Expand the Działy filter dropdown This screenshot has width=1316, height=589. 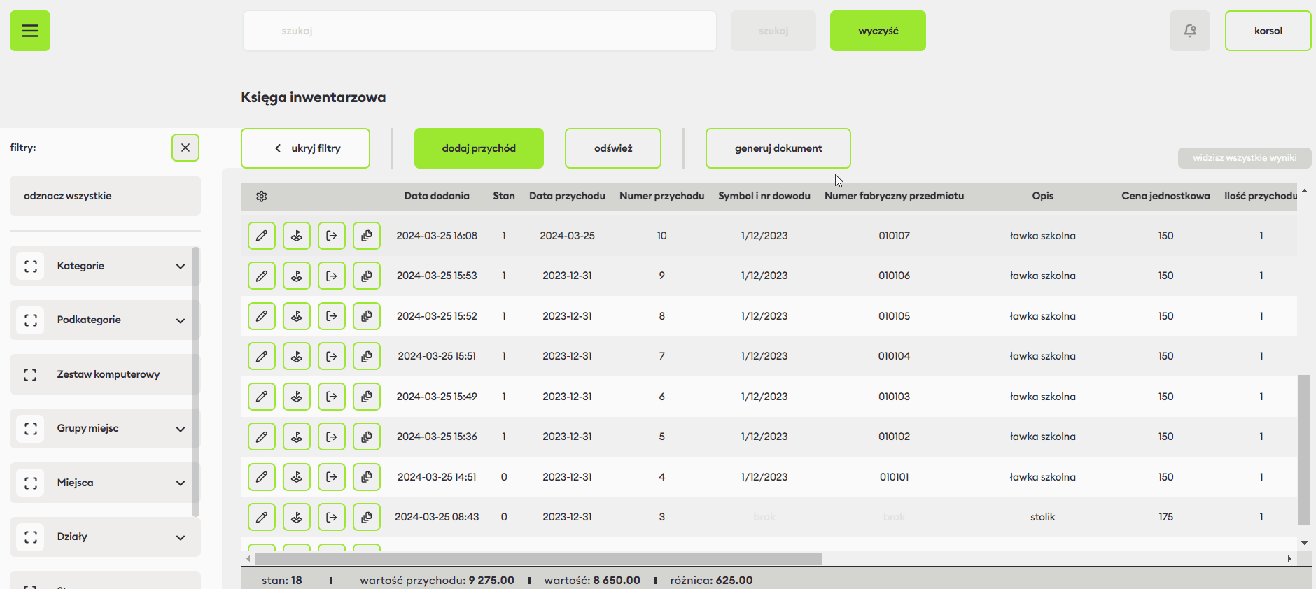181,537
